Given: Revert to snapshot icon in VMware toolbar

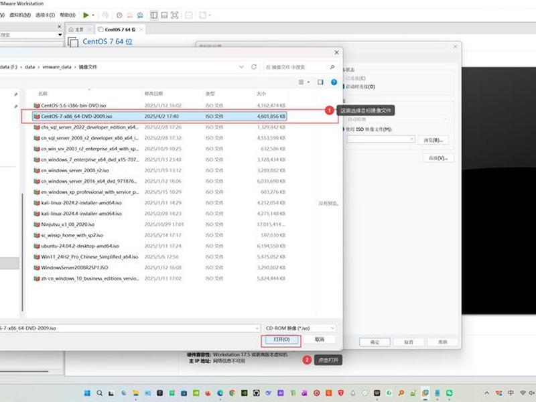Looking at the screenshot, I should click(x=130, y=15).
